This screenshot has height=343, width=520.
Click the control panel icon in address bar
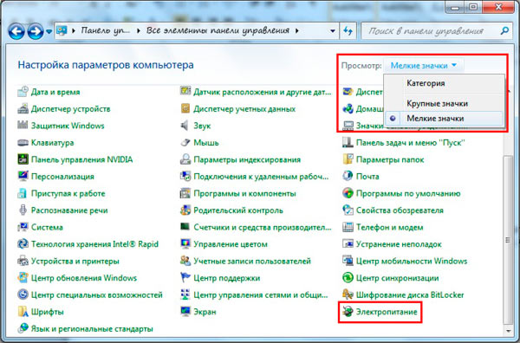tap(62, 31)
